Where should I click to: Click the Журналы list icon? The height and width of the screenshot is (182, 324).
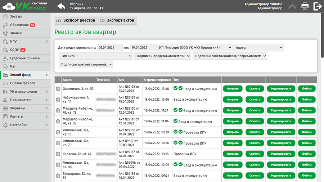pos(5,108)
